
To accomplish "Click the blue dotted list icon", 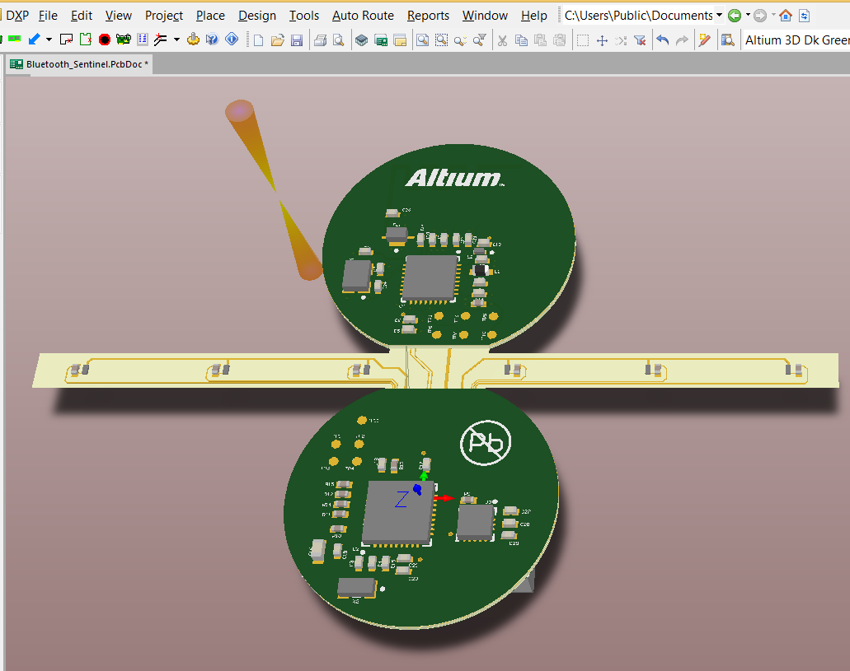I will [x=143, y=39].
